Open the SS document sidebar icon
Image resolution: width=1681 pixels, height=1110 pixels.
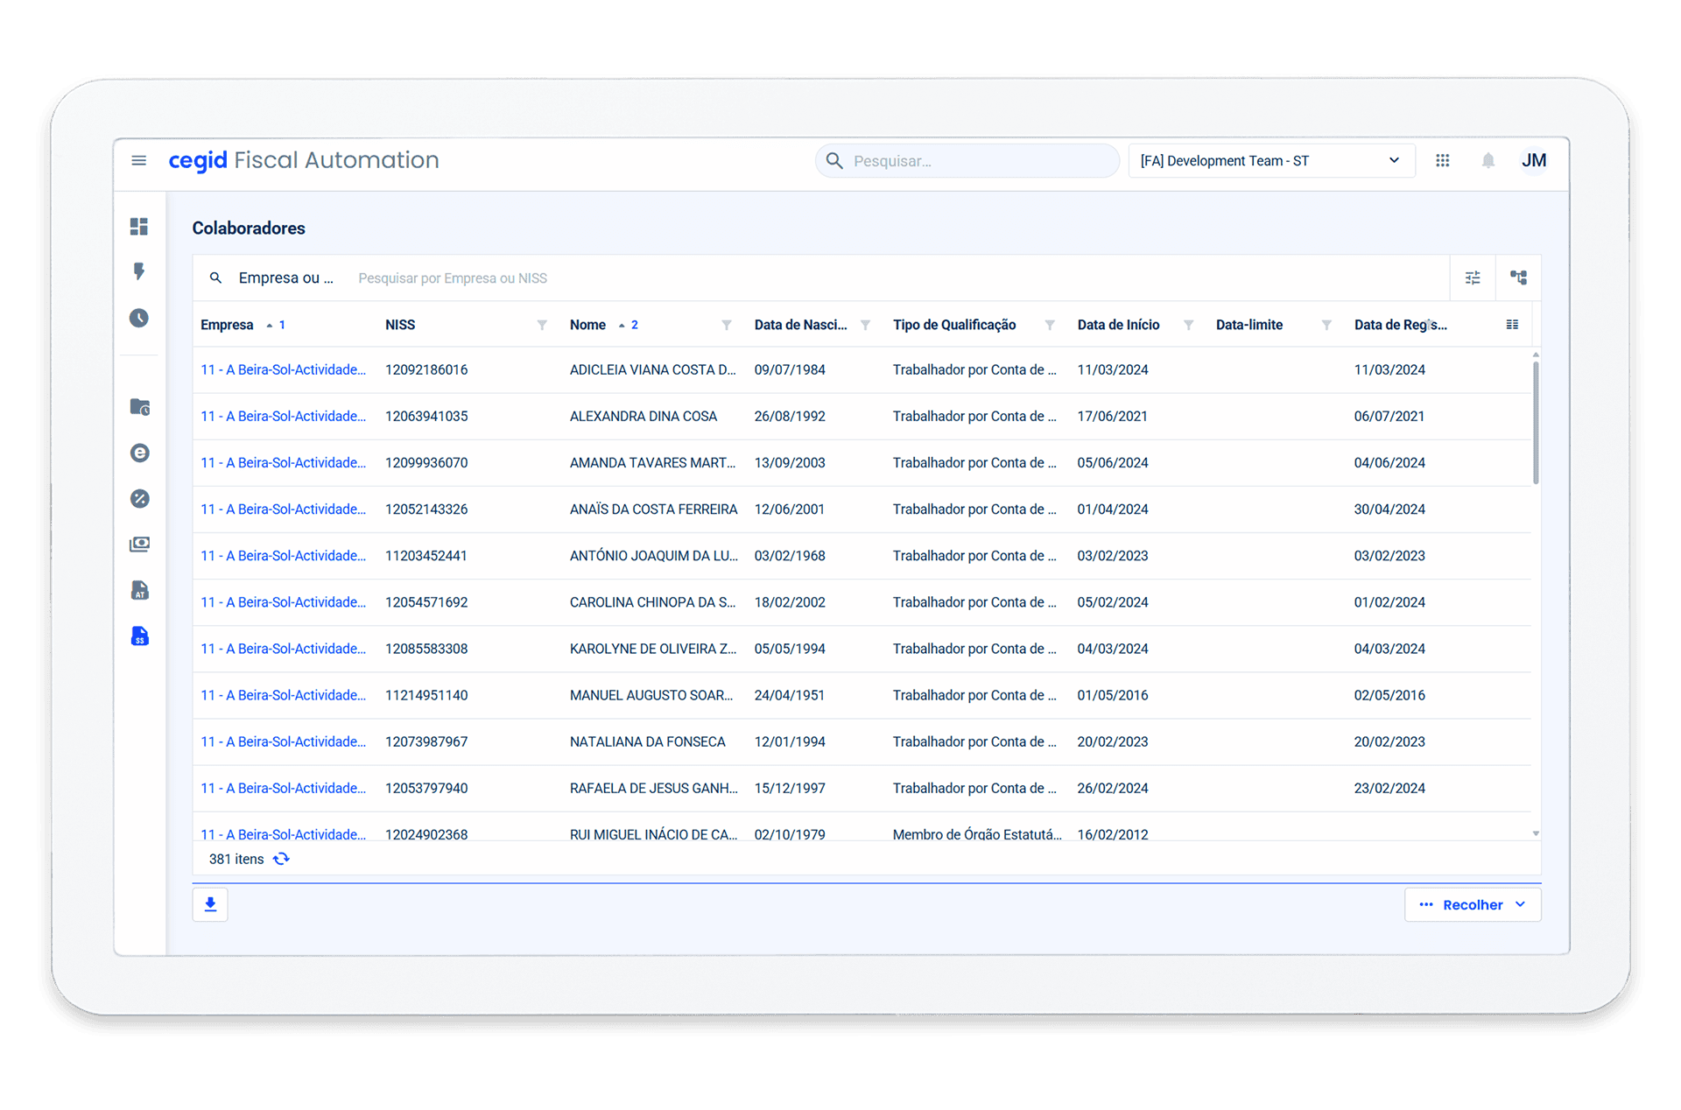coord(139,636)
